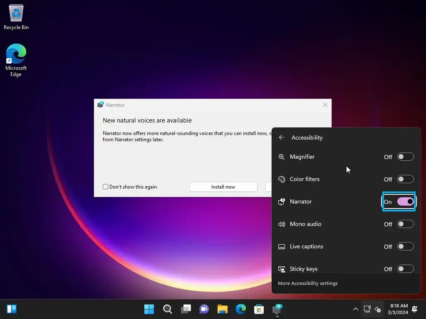This screenshot has height=319, width=426.
Task: Click the "Magnifier" label text
Action: pos(302,157)
